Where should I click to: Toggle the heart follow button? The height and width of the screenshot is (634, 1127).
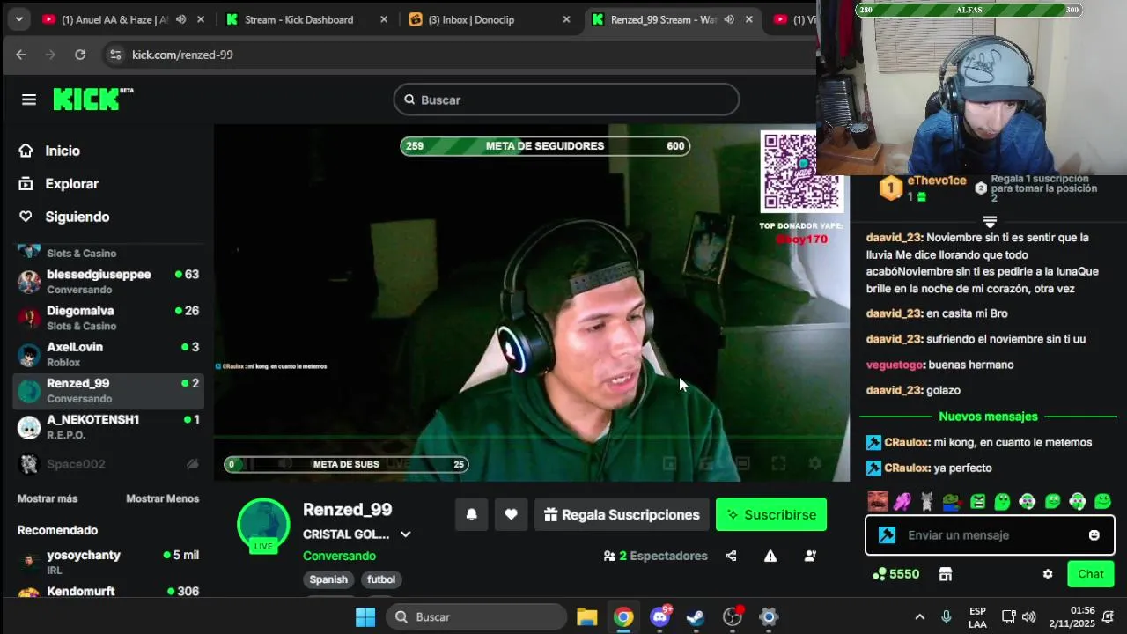[511, 514]
